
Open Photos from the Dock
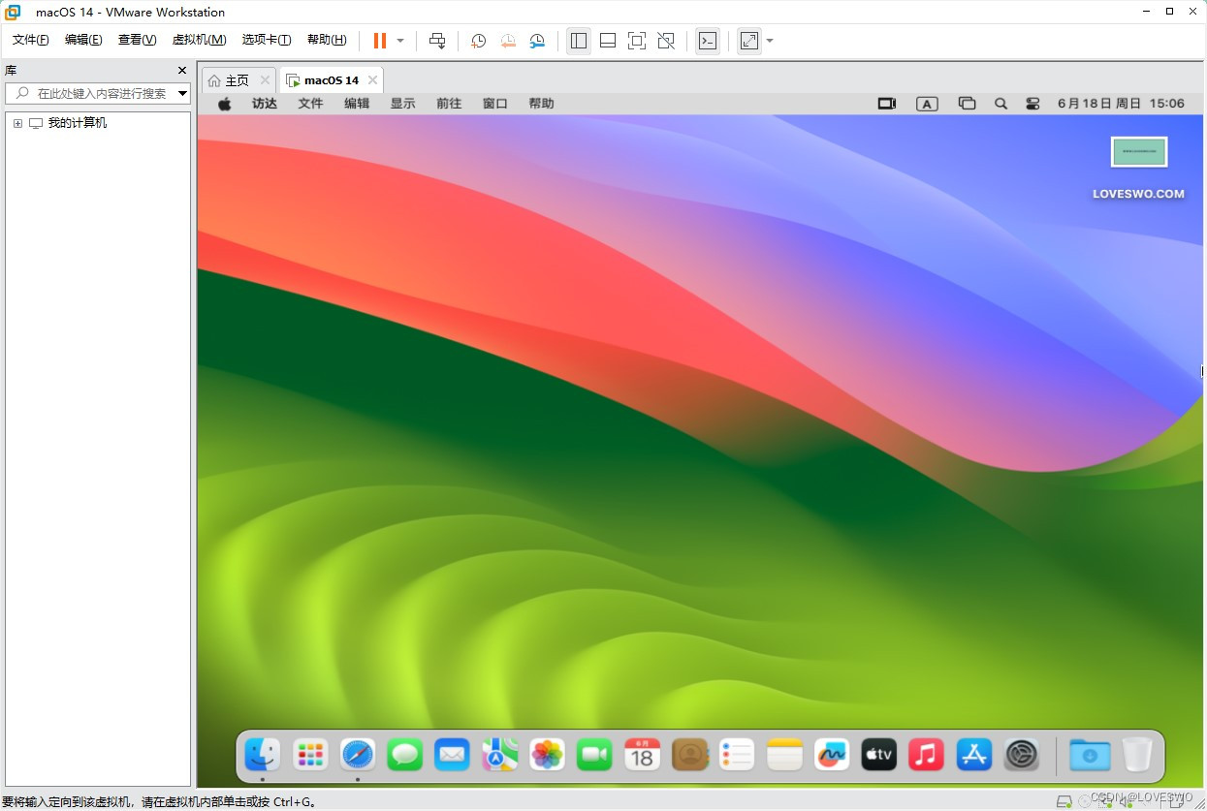pos(548,754)
